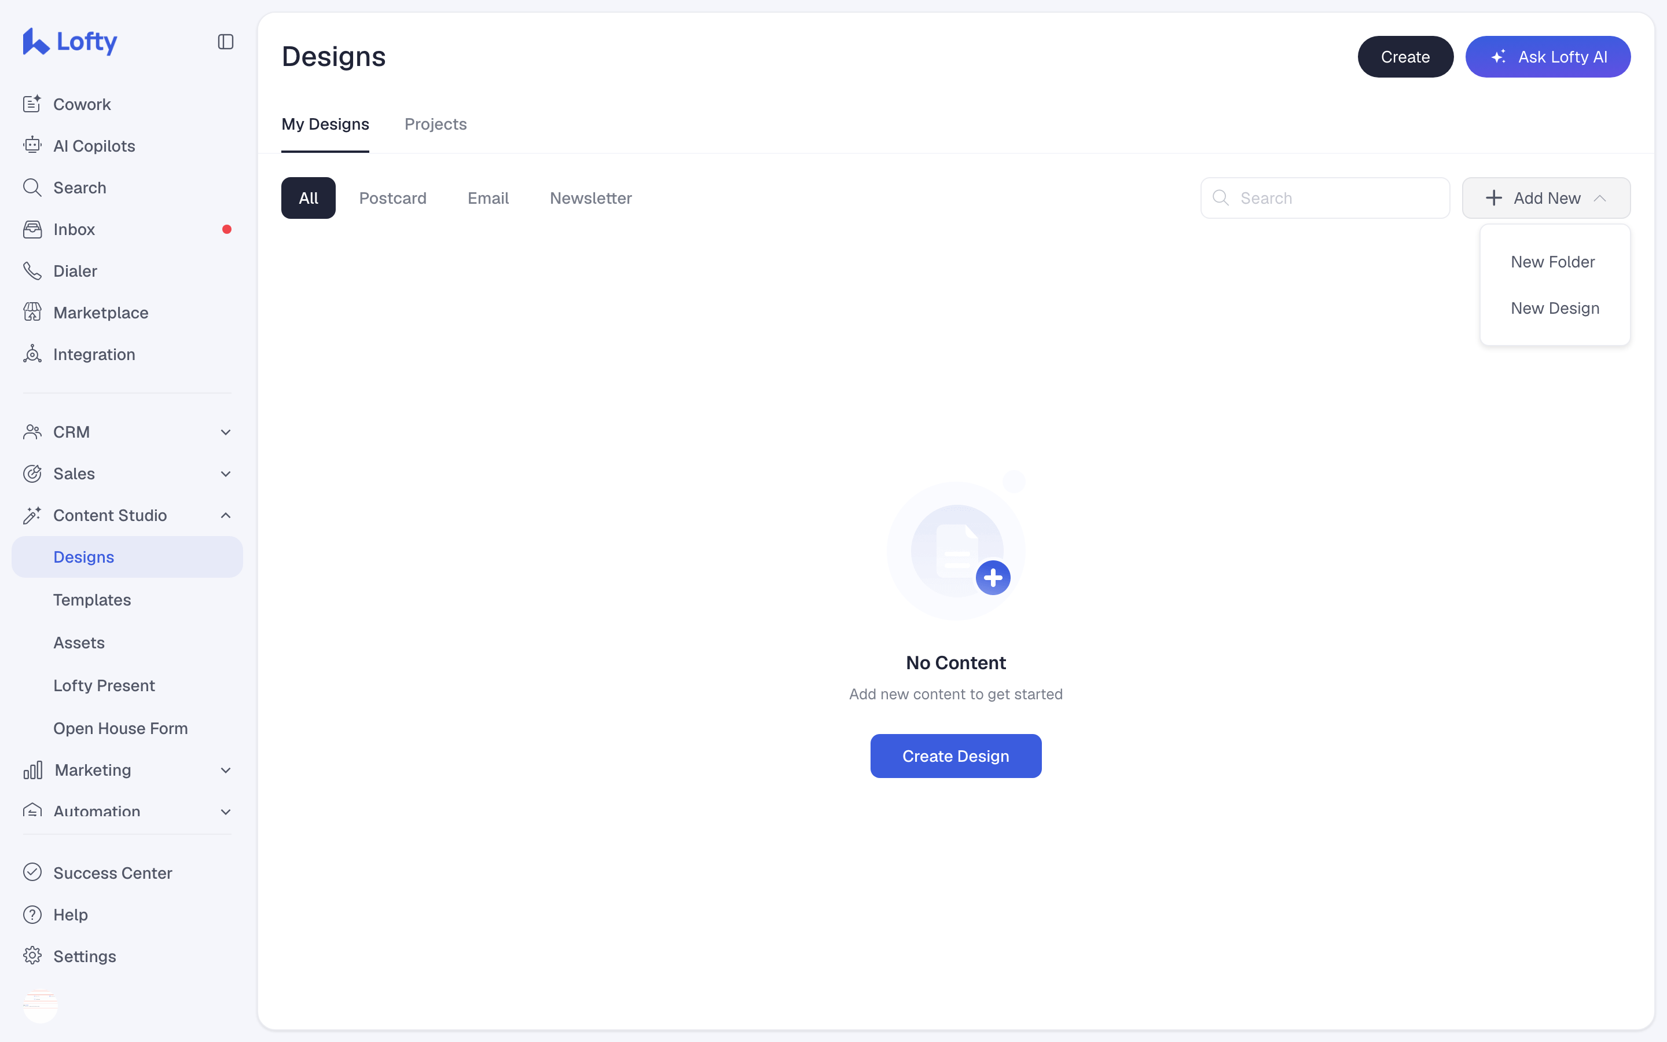The height and width of the screenshot is (1042, 1667).
Task: Click 'Add new content to get started' text
Action: pyautogui.click(x=956, y=694)
